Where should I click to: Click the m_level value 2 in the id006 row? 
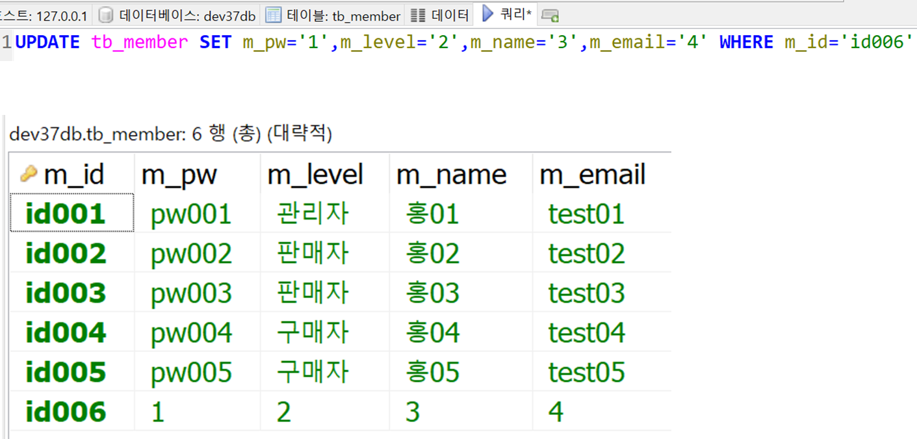325,411
